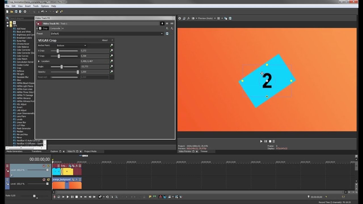363x204 pixels.
Task: Animate the Angle parameter
Action: pyautogui.click(x=111, y=67)
